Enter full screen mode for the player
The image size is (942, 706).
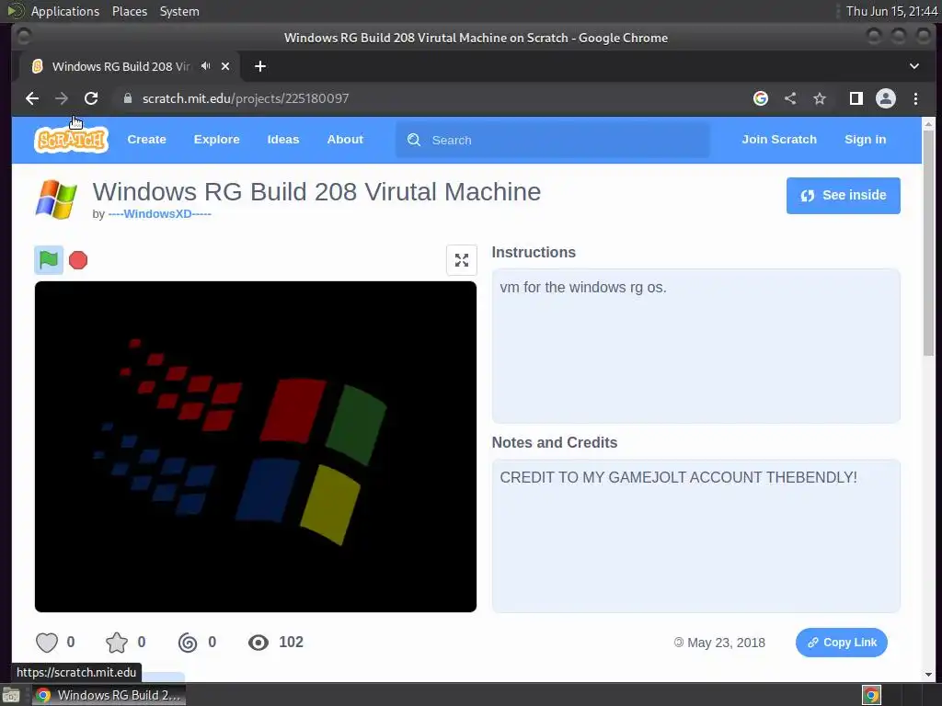click(x=462, y=260)
